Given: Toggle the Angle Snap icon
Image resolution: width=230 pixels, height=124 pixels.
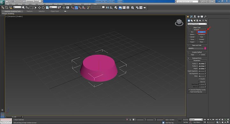Looking at the screenshot, I should click(76, 8).
